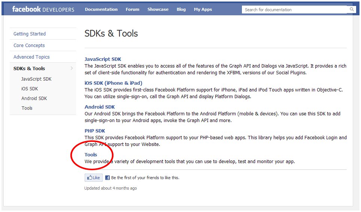Open the Documentation menu

[101, 9]
